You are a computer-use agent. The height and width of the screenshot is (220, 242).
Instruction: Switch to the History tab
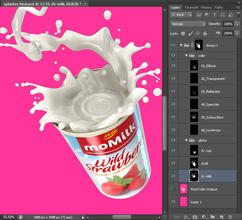[x=206, y=8]
